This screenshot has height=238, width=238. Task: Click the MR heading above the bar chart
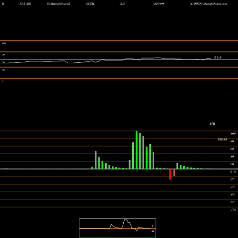click(x=212, y=124)
